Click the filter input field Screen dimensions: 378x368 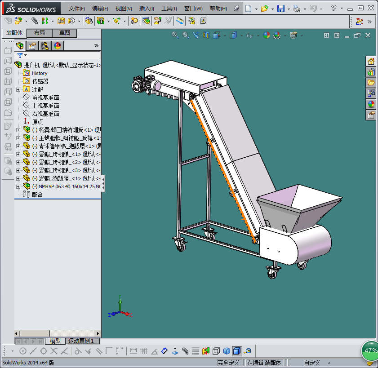[x=58, y=55]
